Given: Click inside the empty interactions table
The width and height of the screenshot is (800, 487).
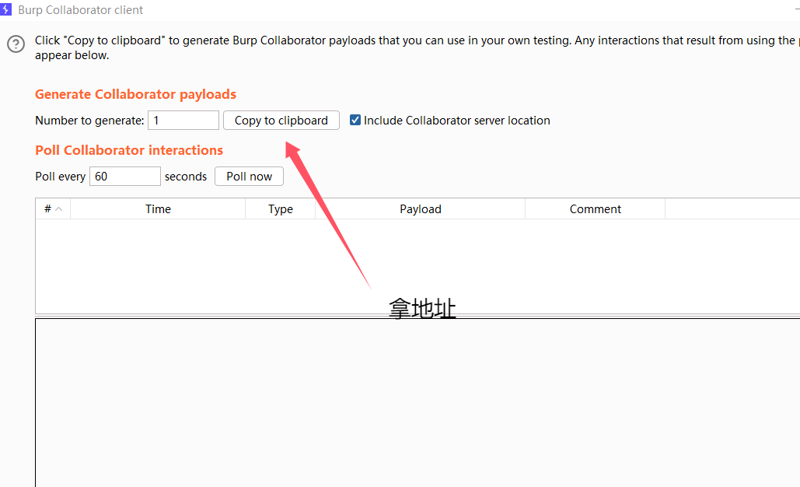Looking at the screenshot, I should [x=233, y=265].
